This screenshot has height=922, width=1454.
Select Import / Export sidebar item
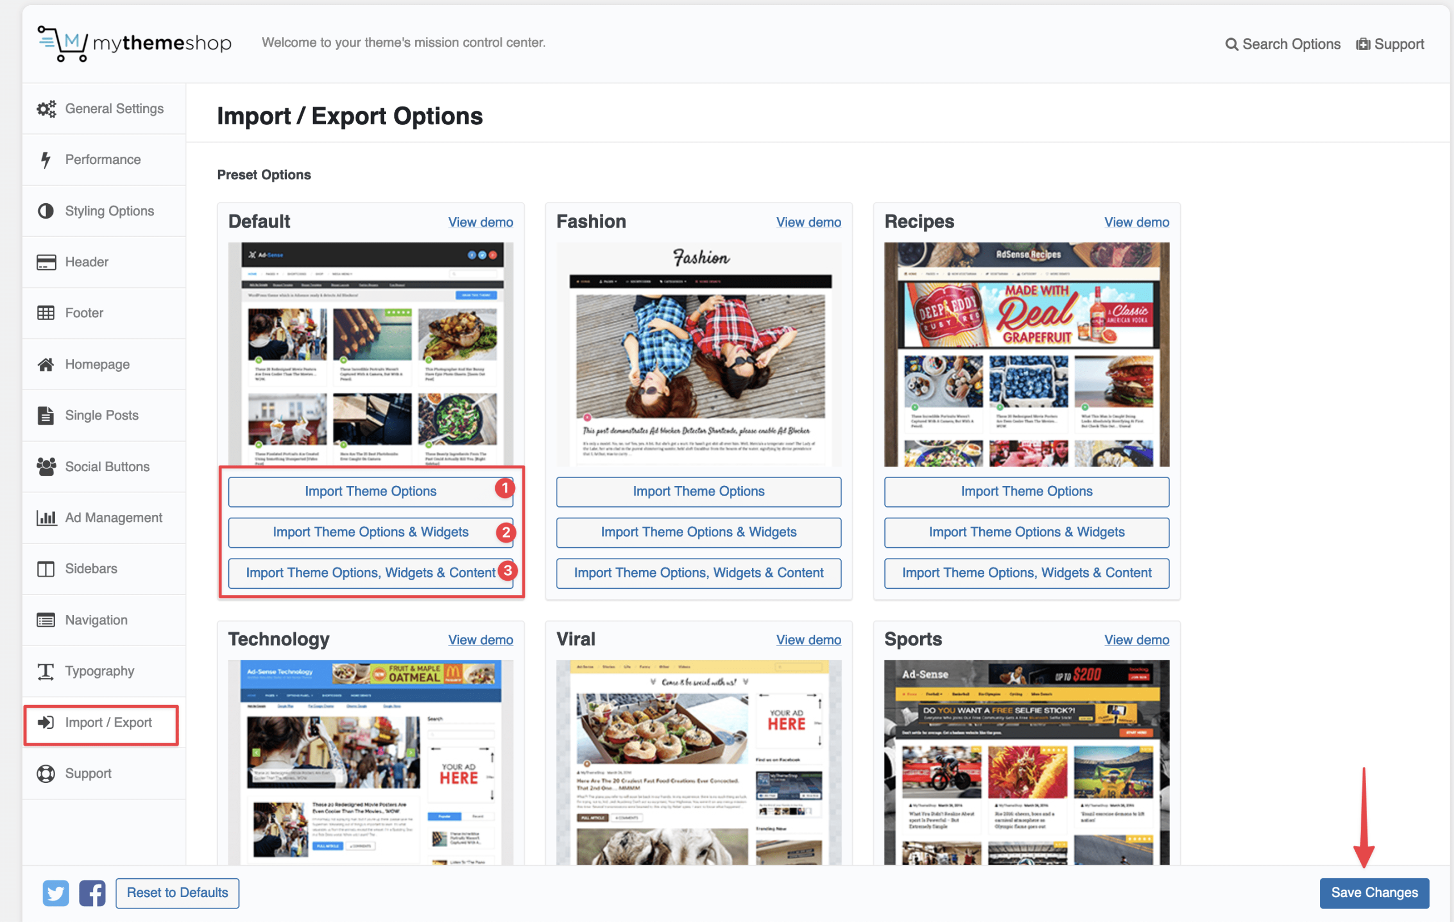pyautogui.click(x=108, y=722)
